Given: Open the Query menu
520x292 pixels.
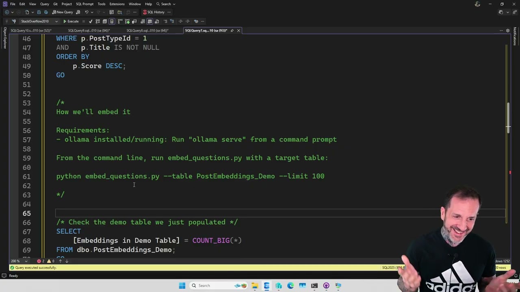Looking at the screenshot, I should (x=44, y=4).
